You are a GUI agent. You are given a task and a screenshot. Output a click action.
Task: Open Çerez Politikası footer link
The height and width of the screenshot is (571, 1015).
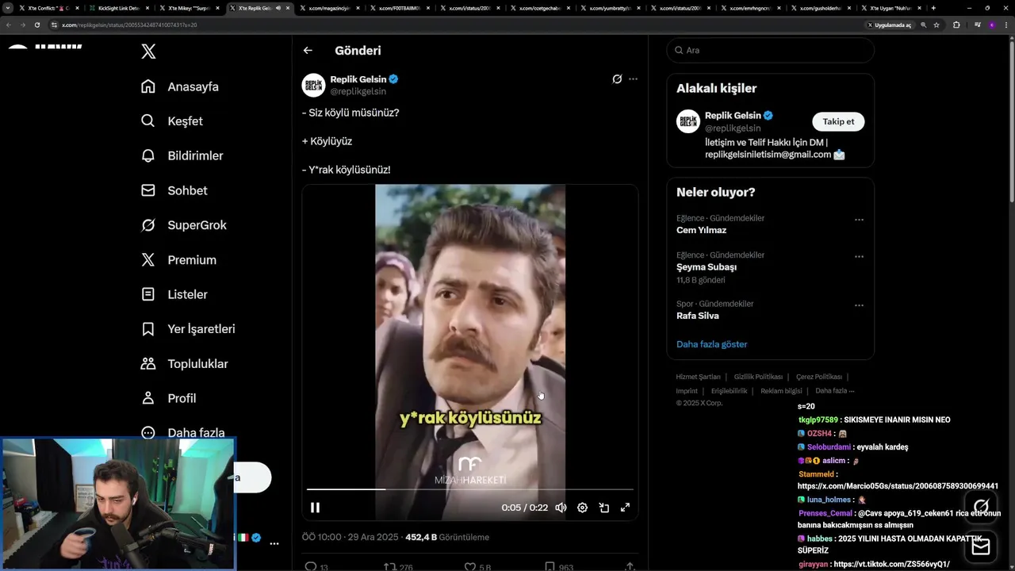click(819, 377)
